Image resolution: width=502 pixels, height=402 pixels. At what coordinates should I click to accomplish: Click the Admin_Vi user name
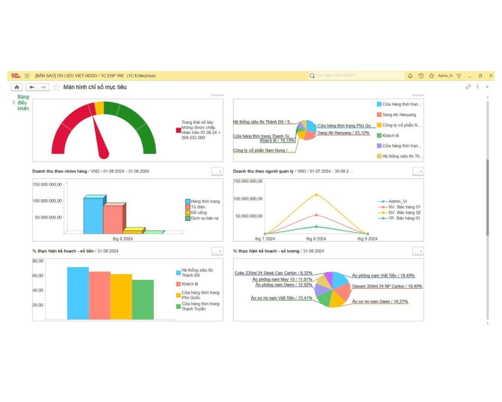click(x=445, y=76)
